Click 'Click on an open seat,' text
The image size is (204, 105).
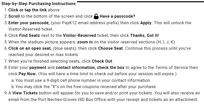point(30,48)
